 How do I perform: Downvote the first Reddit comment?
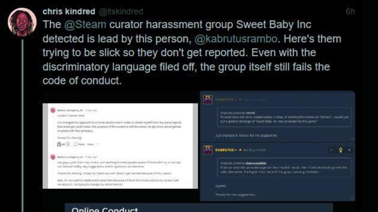pos(68,144)
